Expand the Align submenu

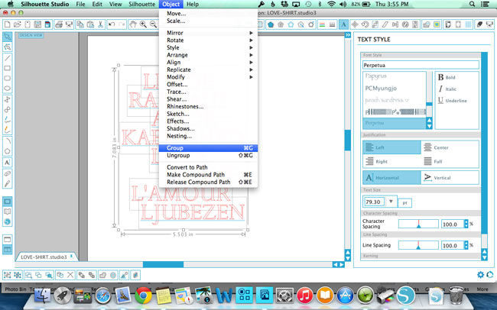[x=209, y=63]
